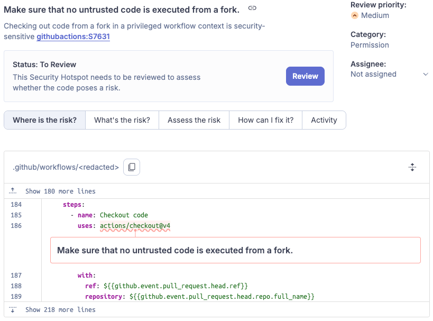Open the Activity tab
The width and height of the screenshot is (433, 321).
[x=324, y=120]
